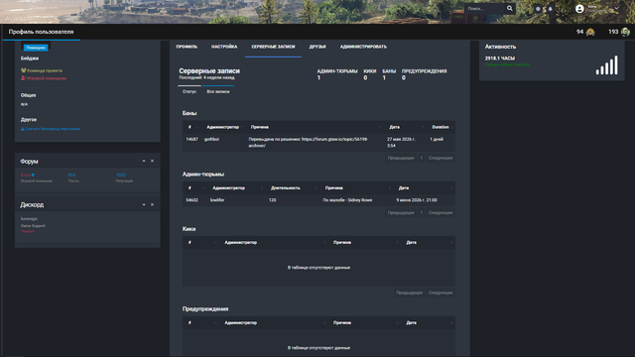Open the Профиль tab
The image size is (635, 357).
[187, 47]
